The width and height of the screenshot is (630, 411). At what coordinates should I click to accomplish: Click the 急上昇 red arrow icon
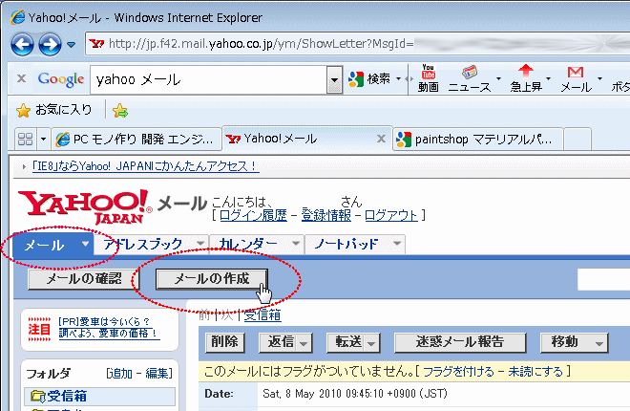(525, 74)
